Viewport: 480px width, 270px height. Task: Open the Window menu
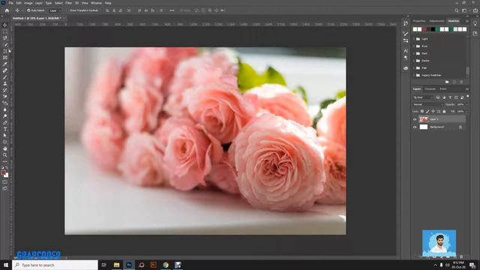tap(97, 3)
